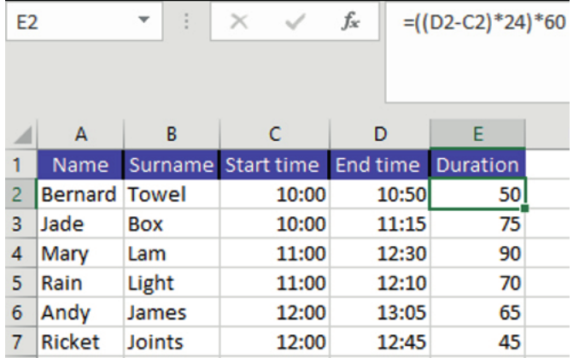Image resolution: width=579 pixels, height=358 pixels.
Task: Click the Start time header cell
Action: (x=274, y=164)
